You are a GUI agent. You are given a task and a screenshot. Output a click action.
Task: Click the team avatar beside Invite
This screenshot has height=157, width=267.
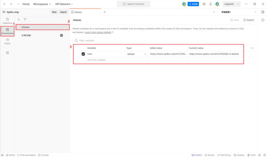point(184,4)
